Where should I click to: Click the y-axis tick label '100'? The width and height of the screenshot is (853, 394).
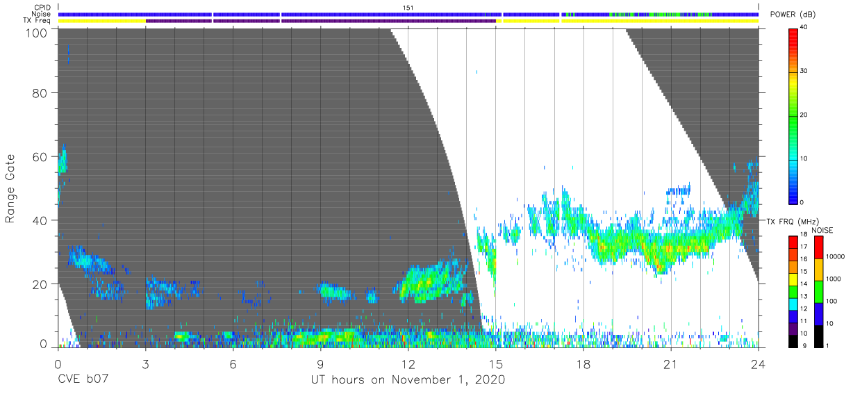(x=38, y=32)
